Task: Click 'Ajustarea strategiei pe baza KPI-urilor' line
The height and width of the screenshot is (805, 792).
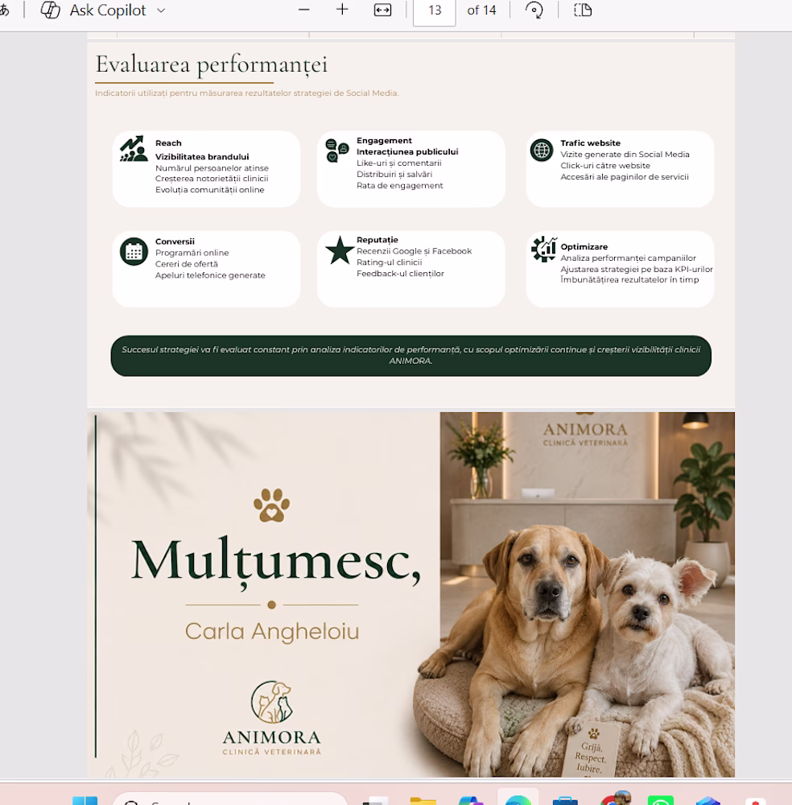Action: coord(637,269)
